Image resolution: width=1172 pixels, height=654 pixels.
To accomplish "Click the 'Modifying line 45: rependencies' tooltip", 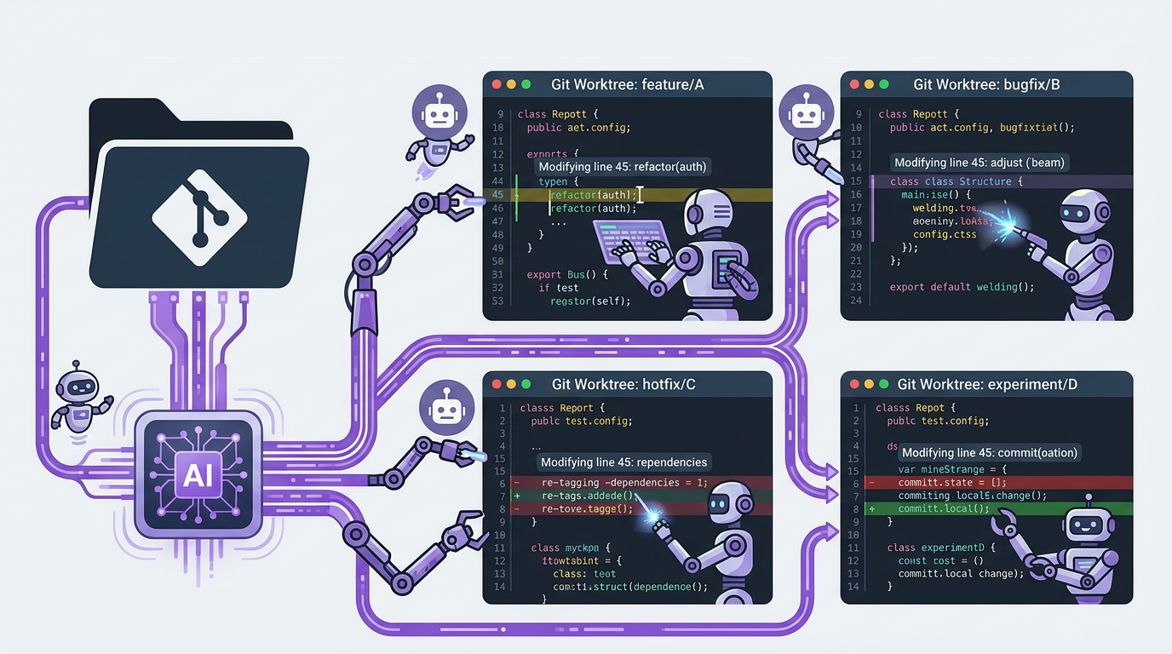I will (x=623, y=462).
